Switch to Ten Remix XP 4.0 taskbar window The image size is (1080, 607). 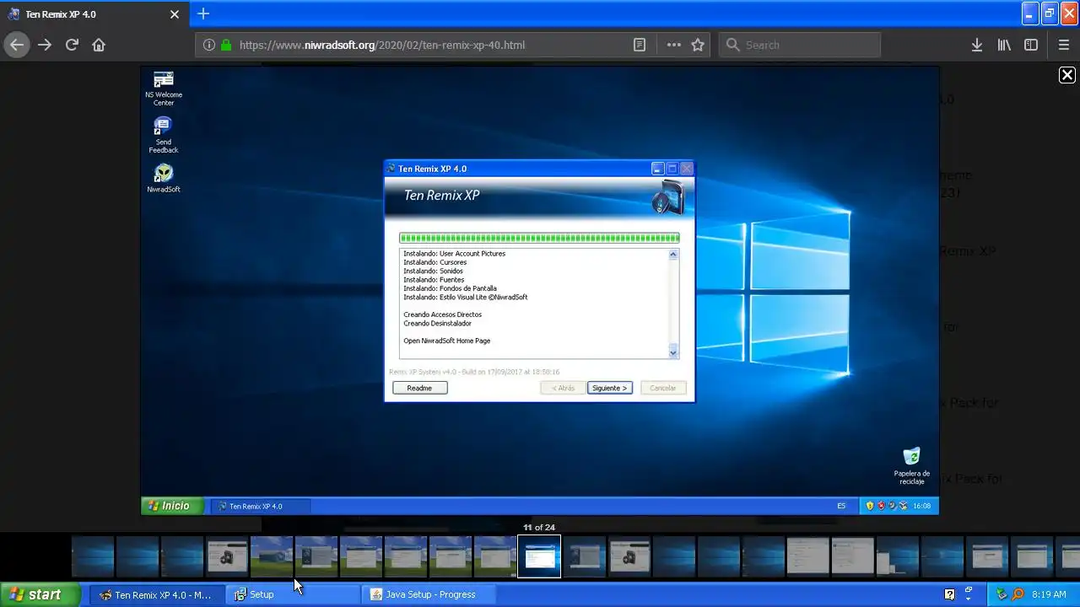pyautogui.click(x=156, y=594)
